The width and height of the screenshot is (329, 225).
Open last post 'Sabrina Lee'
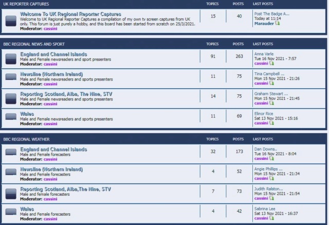pos(265,209)
